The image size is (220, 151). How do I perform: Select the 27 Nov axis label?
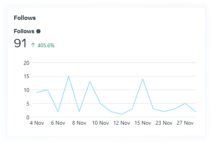pos(185,123)
